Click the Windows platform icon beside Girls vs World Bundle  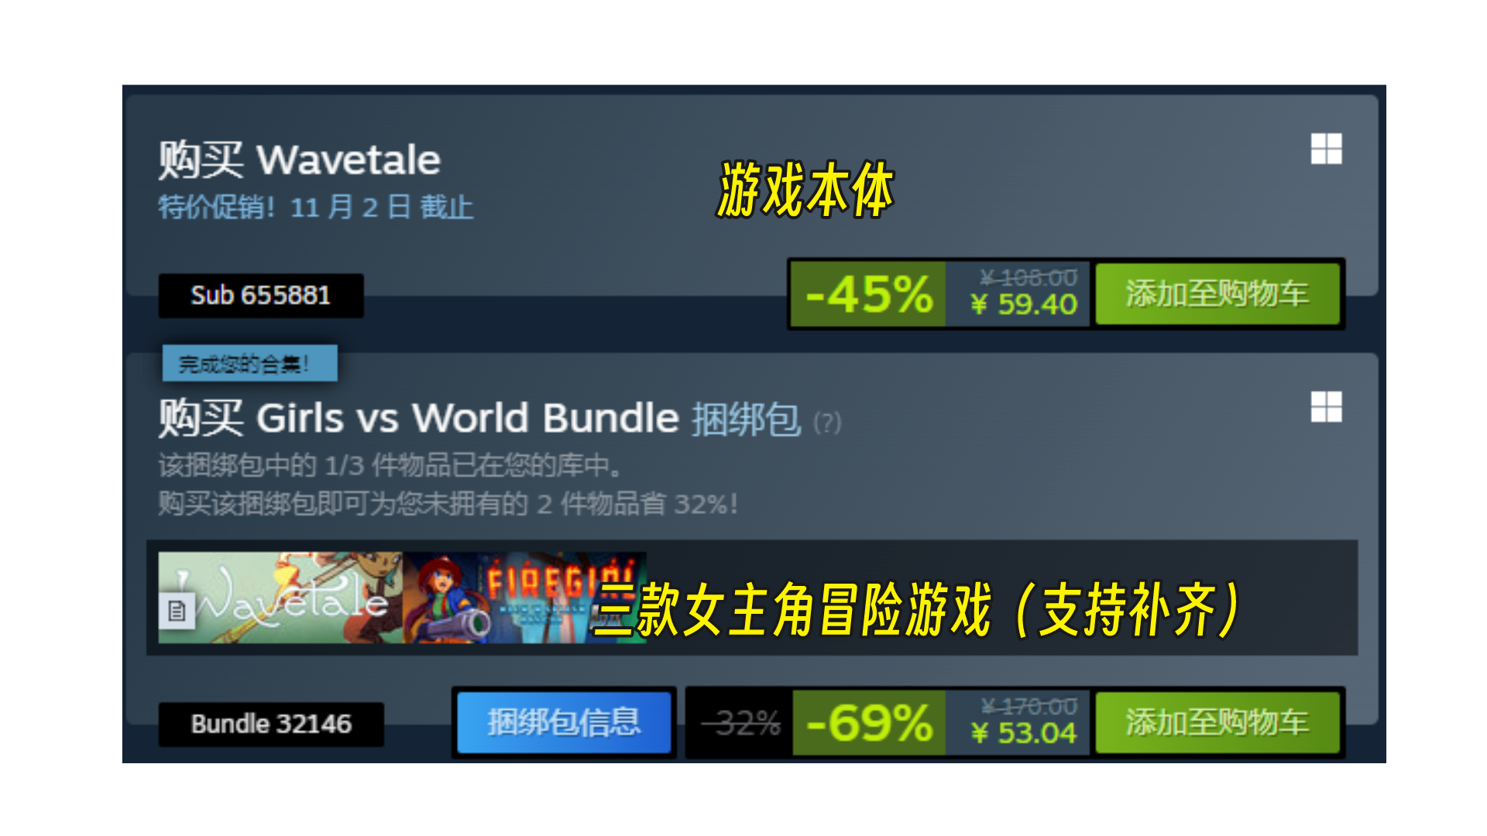pos(1326,406)
